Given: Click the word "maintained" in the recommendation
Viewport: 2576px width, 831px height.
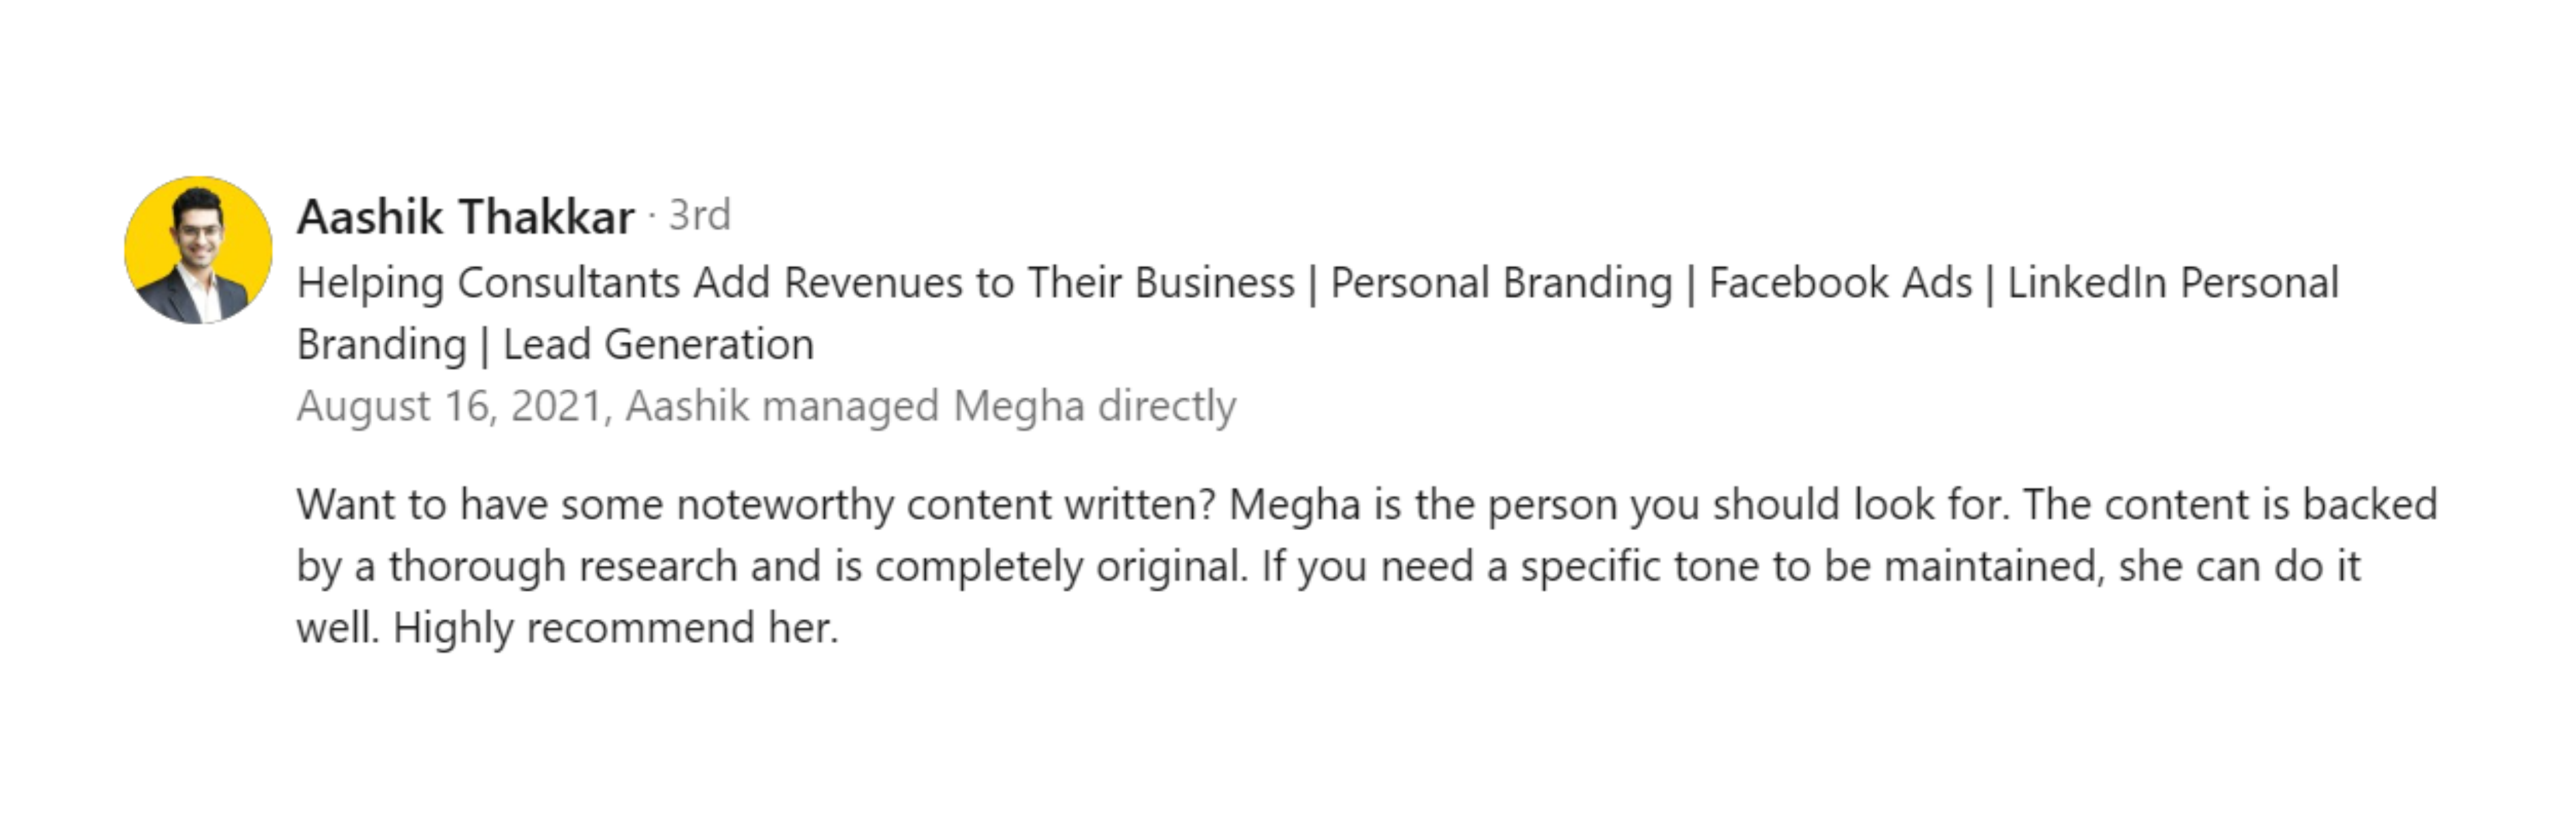Looking at the screenshot, I should tap(1994, 566).
